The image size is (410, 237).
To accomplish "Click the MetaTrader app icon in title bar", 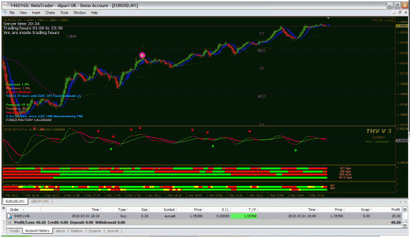I will pos(5,5).
